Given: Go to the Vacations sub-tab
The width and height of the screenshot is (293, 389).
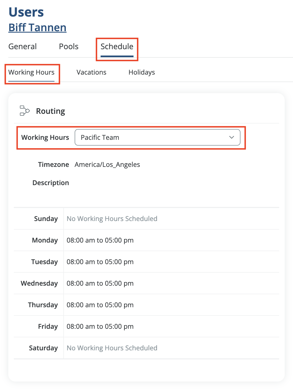Looking at the screenshot, I should point(91,72).
